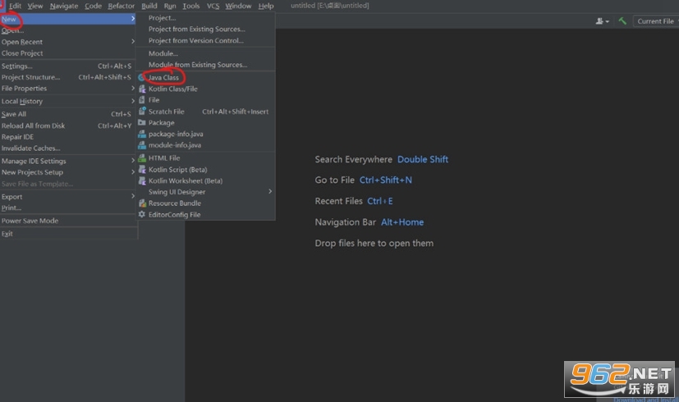Open the Edit menu
The height and width of the screenshot is (402, 679).
coord(15,6)
